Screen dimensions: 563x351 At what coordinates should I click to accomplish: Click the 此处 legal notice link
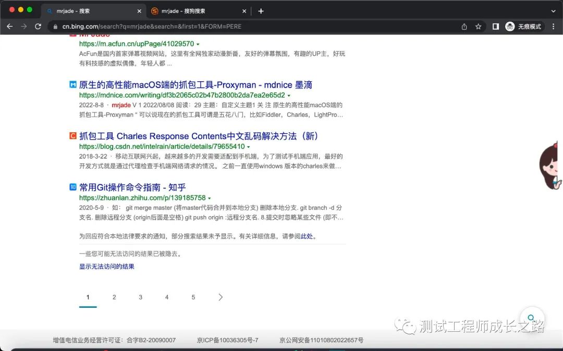[307, 236]
